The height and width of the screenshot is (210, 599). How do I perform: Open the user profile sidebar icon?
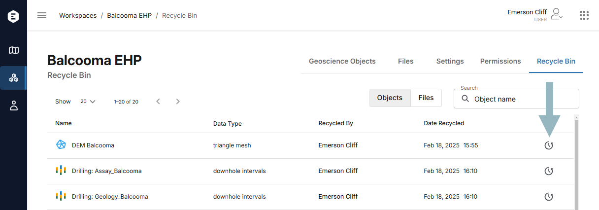click(x=14, y=105)
